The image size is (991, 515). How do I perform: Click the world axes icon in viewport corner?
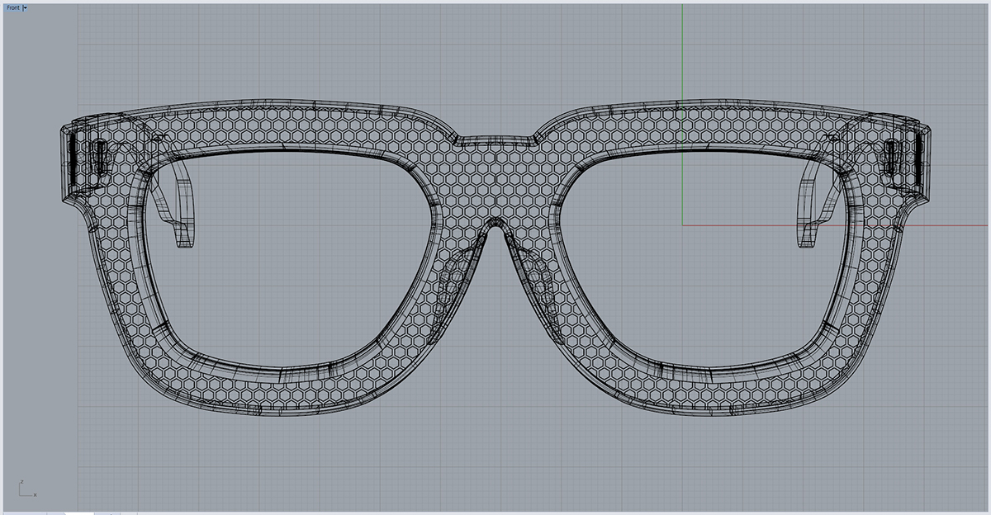(x=26, y=489)
